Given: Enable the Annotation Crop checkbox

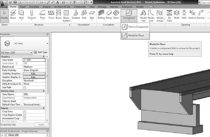Looking at the screenshot, I should click(25, 119).
